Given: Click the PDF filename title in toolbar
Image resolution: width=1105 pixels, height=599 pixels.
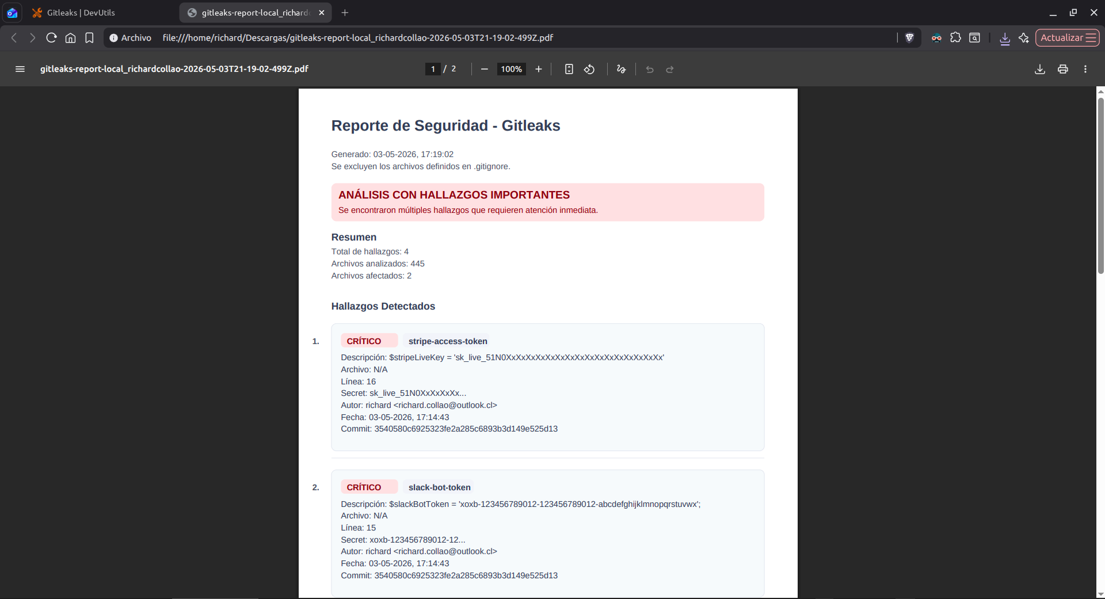Looking at the screenshot, I should [x=174, y=69].
